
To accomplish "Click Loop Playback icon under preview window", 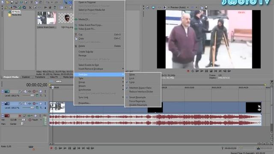I will pyautogui.click(x=193, y=71).
